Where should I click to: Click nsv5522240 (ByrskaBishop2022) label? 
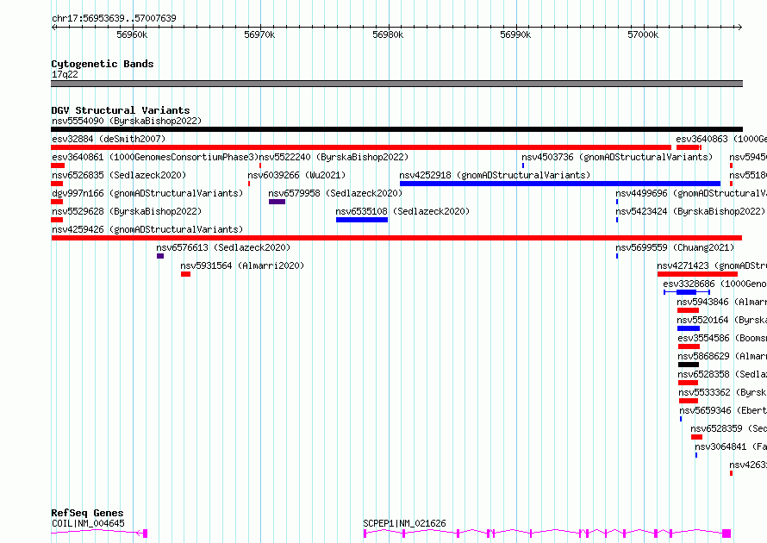pyautogui.click(x=334, y=157)
